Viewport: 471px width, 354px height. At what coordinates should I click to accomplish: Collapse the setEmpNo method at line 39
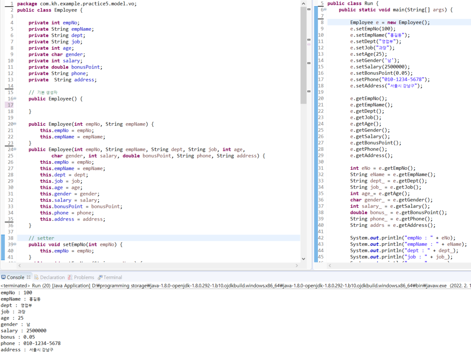coord(15,244)
